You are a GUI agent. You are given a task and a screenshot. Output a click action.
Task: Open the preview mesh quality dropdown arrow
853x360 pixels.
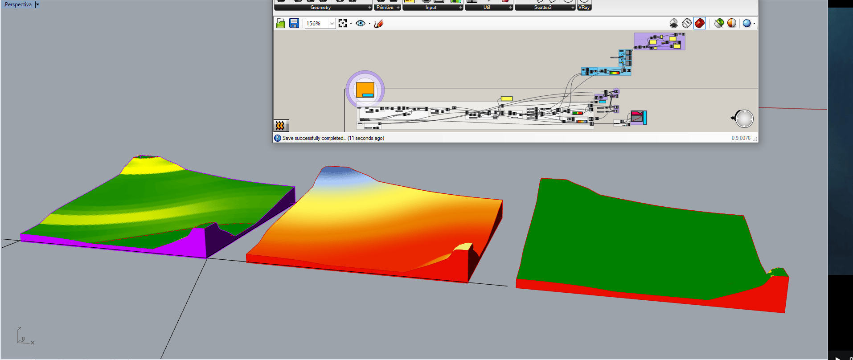(754, 24)
